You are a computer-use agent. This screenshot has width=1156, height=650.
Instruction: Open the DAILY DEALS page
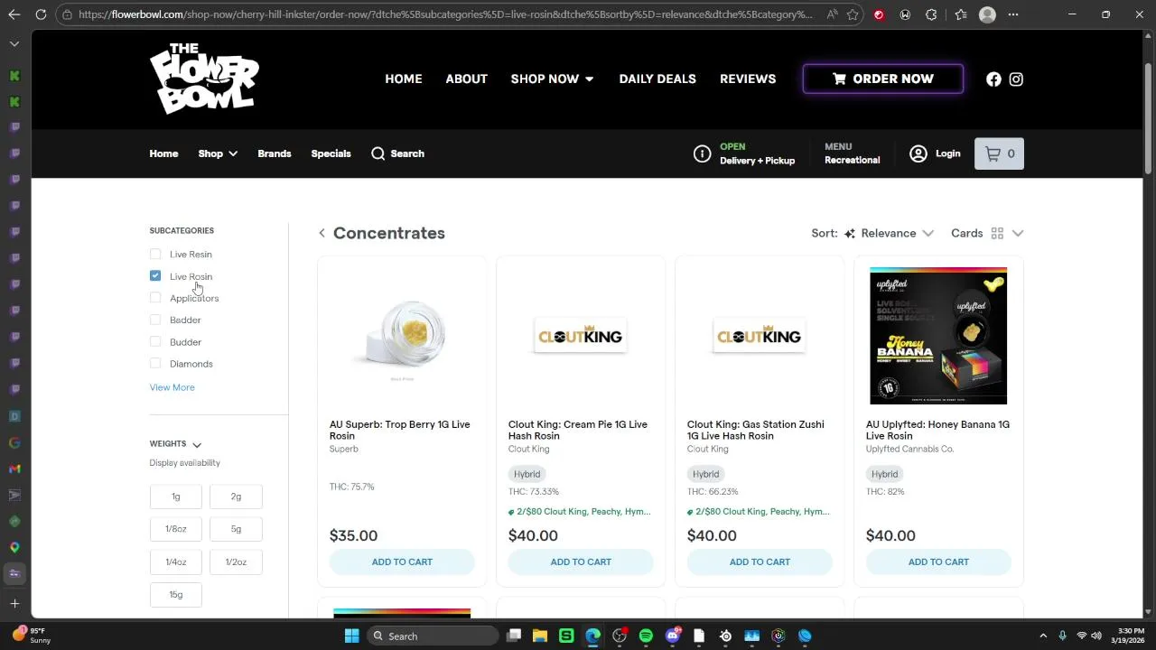coord(657,79)
